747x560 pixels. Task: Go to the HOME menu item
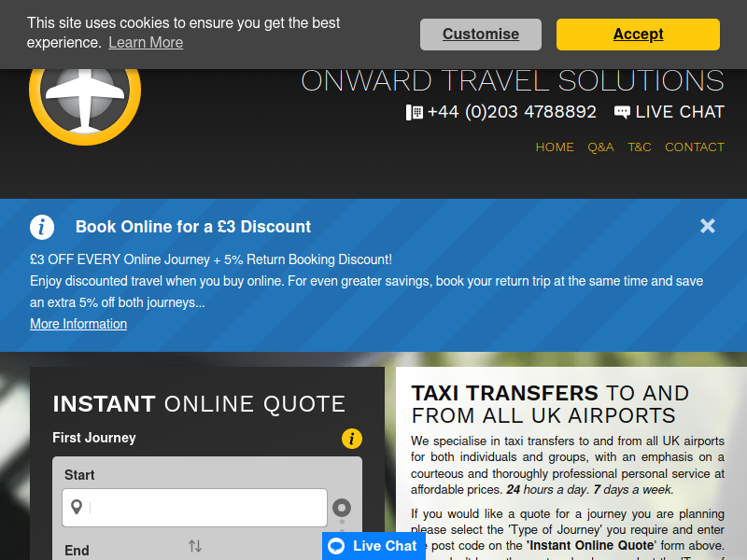click(x=555, y=147)
